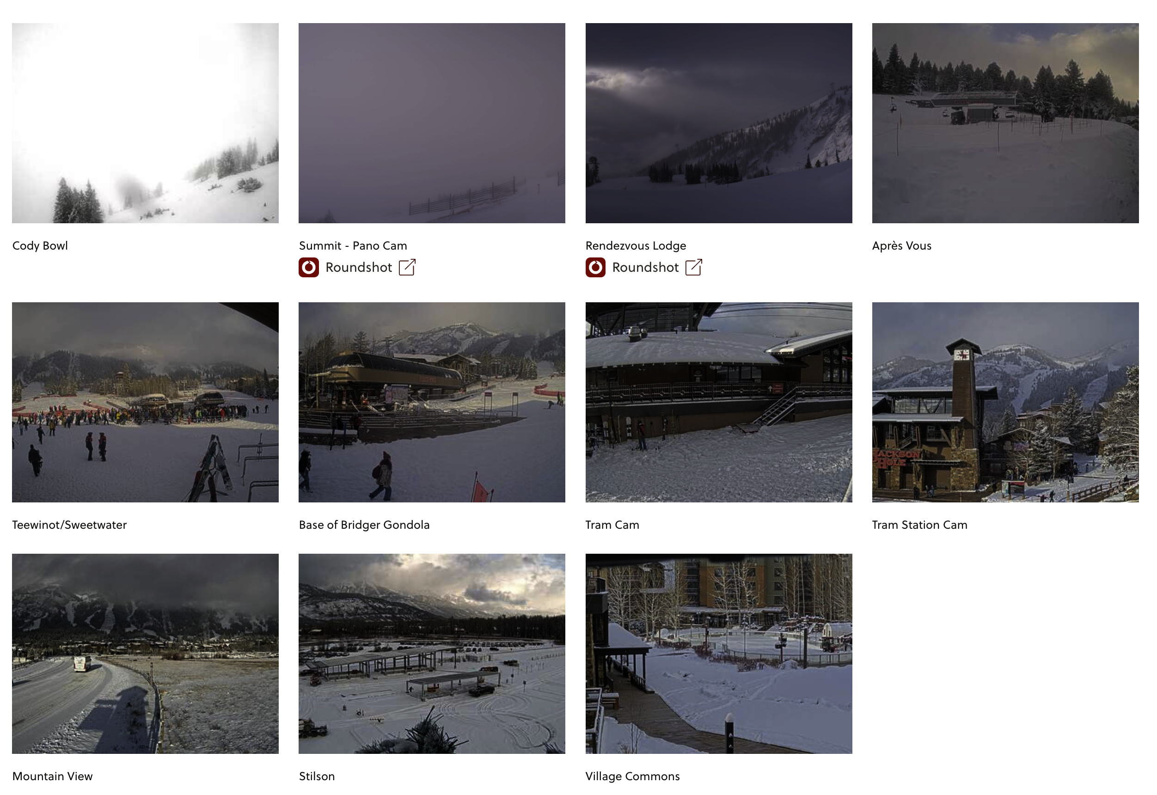View the Teewinot/Sweetwater webcam image

point(146,403)
